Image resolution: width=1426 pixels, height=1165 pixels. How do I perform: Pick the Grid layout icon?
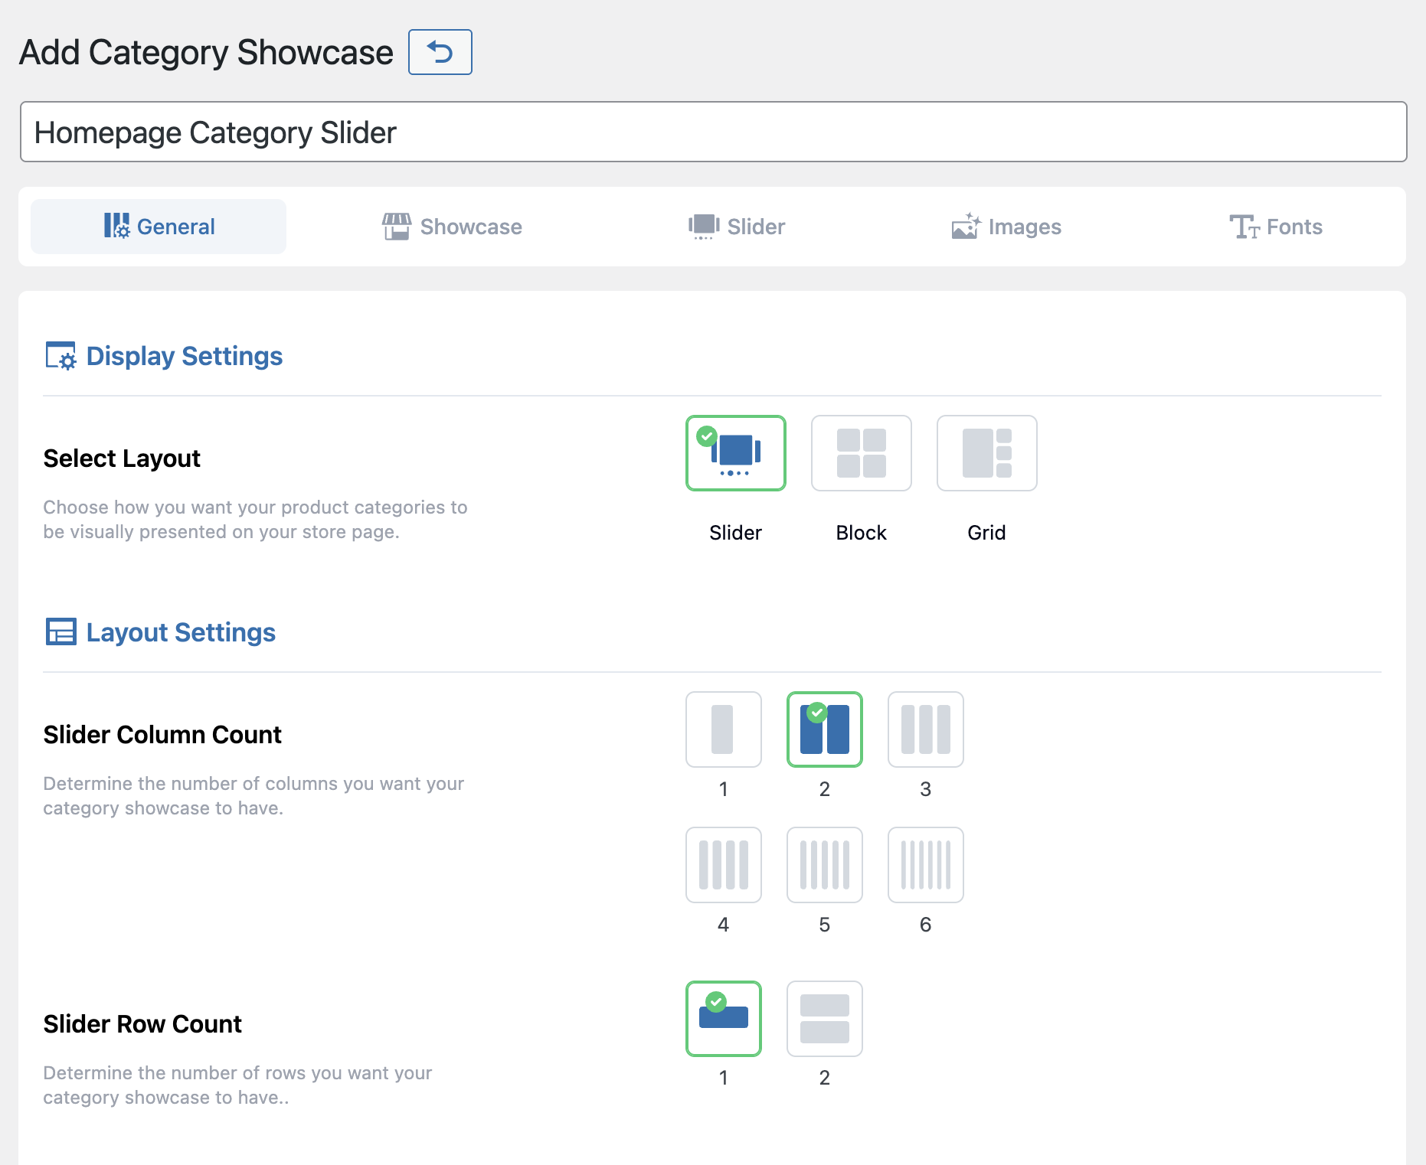pos(986,453)
